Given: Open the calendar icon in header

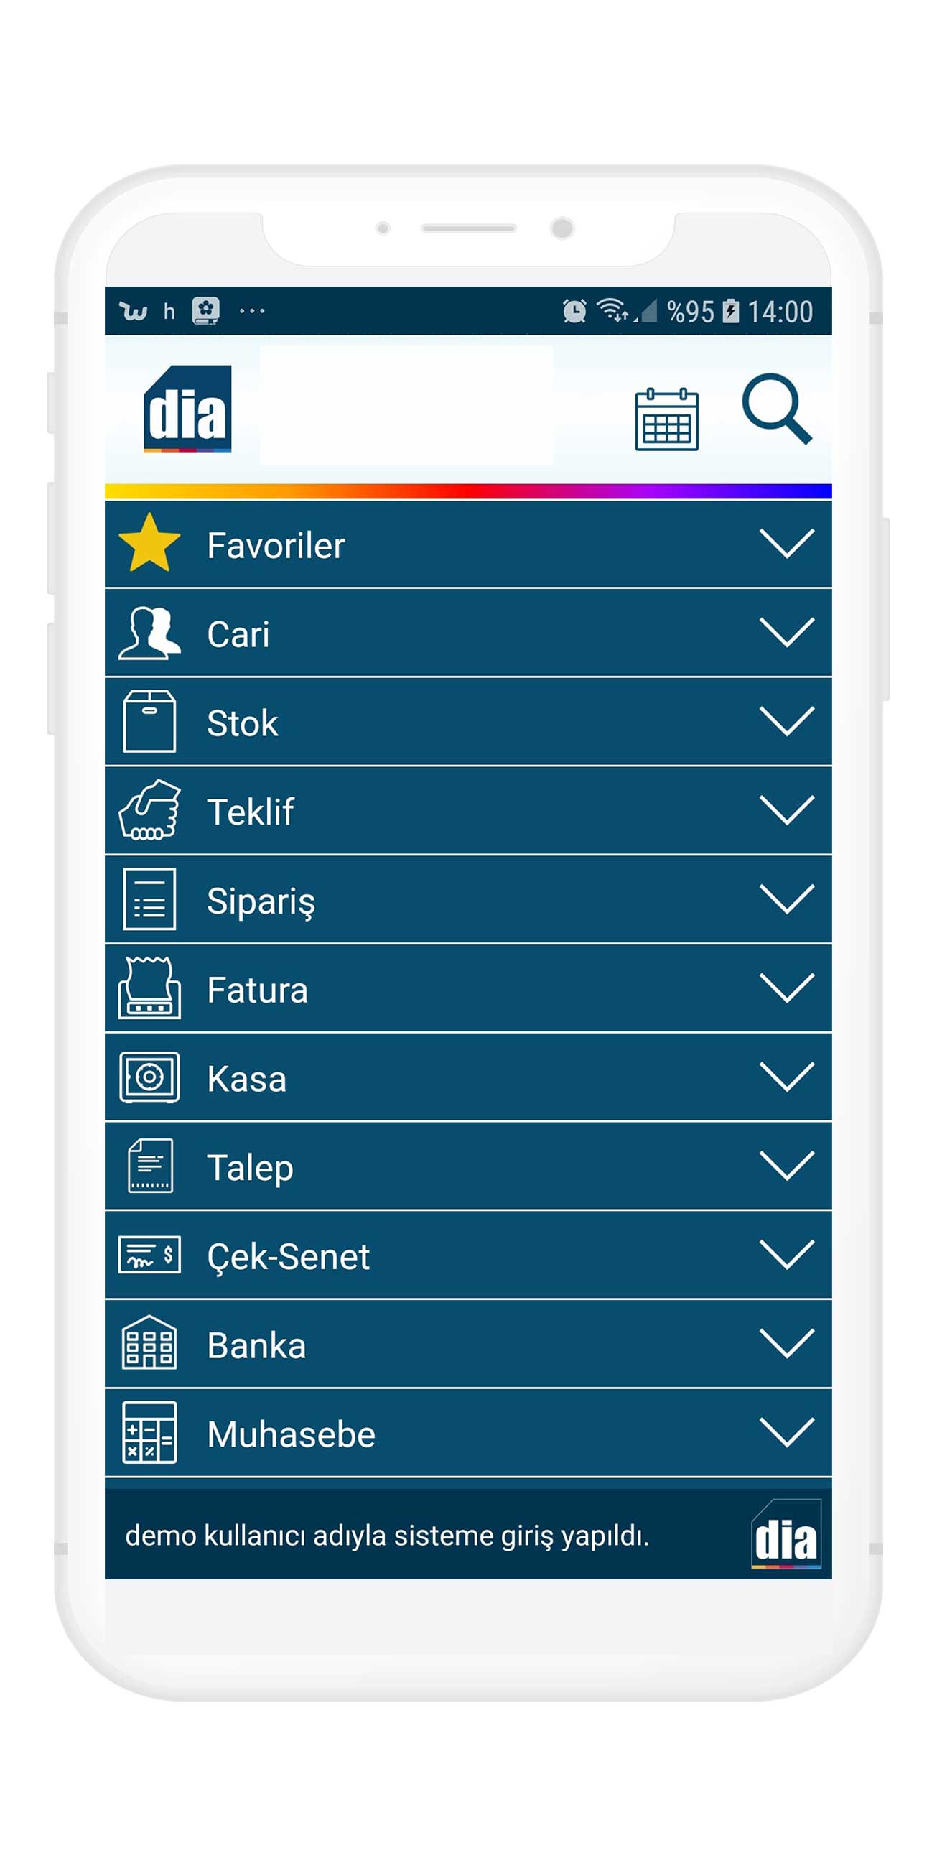Looking at the screenshot, I should [x=666, y=419].
